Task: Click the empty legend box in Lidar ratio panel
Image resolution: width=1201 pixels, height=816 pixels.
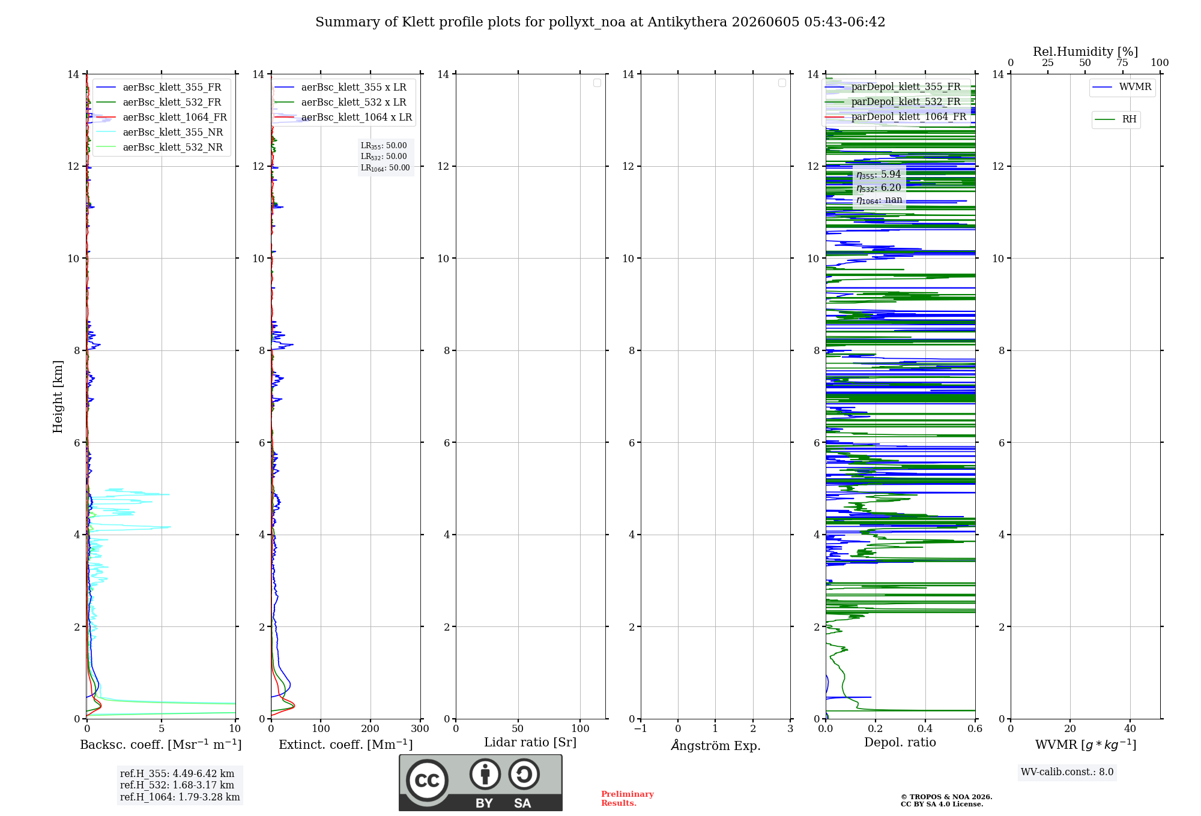Action: 597,83
